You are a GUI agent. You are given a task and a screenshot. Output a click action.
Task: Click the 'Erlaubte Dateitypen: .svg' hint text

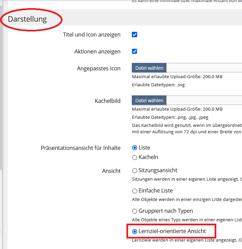pos(158,85)
